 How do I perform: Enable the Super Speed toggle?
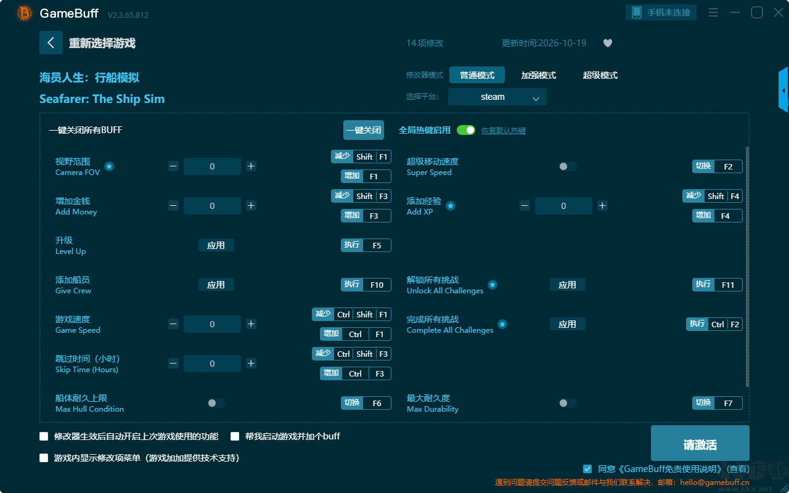pyautogui.click(x=568, y=166)
